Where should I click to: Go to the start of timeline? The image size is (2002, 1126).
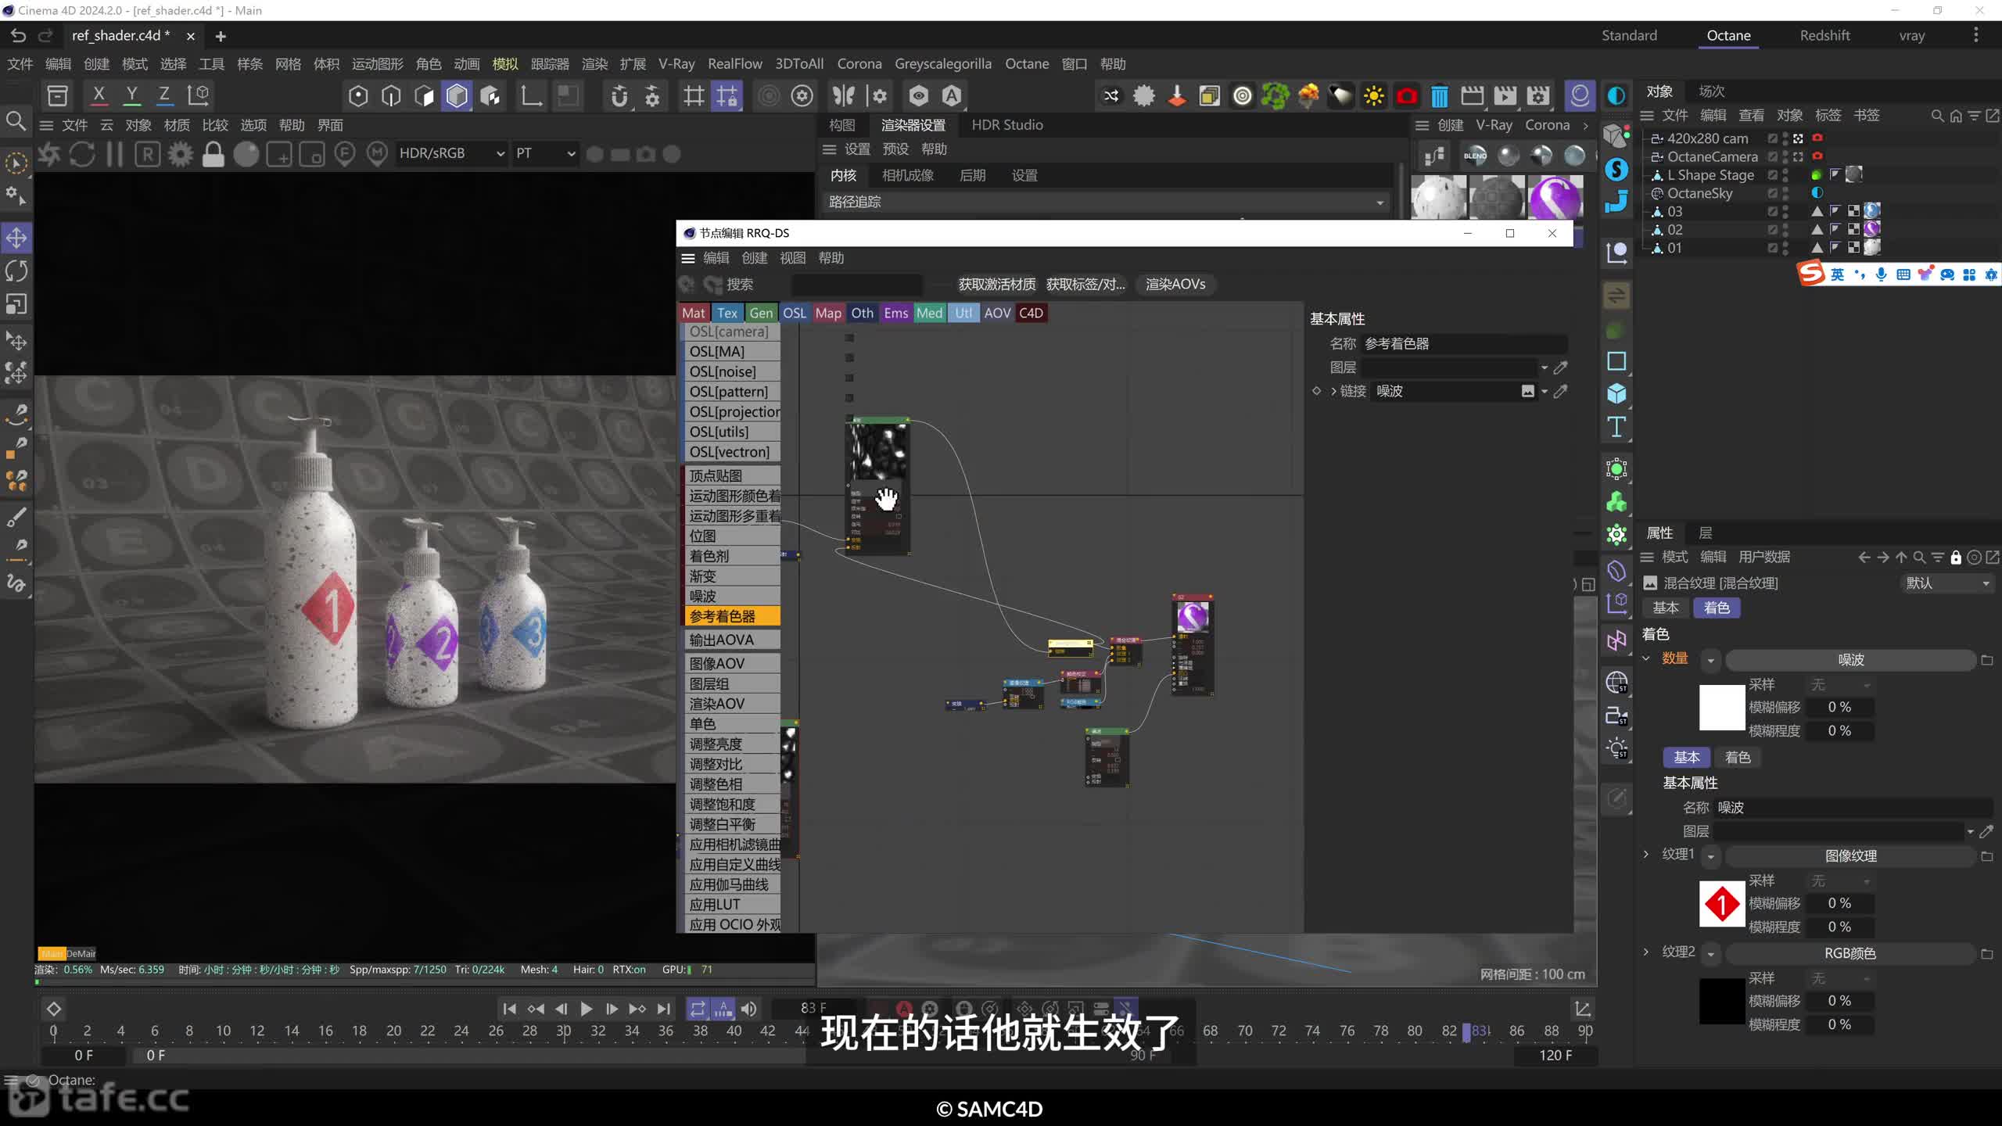tap(509, 1009)
